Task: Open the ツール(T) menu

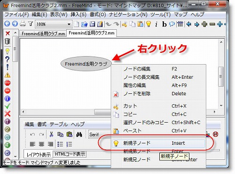Action: click(x=160, y=15)
